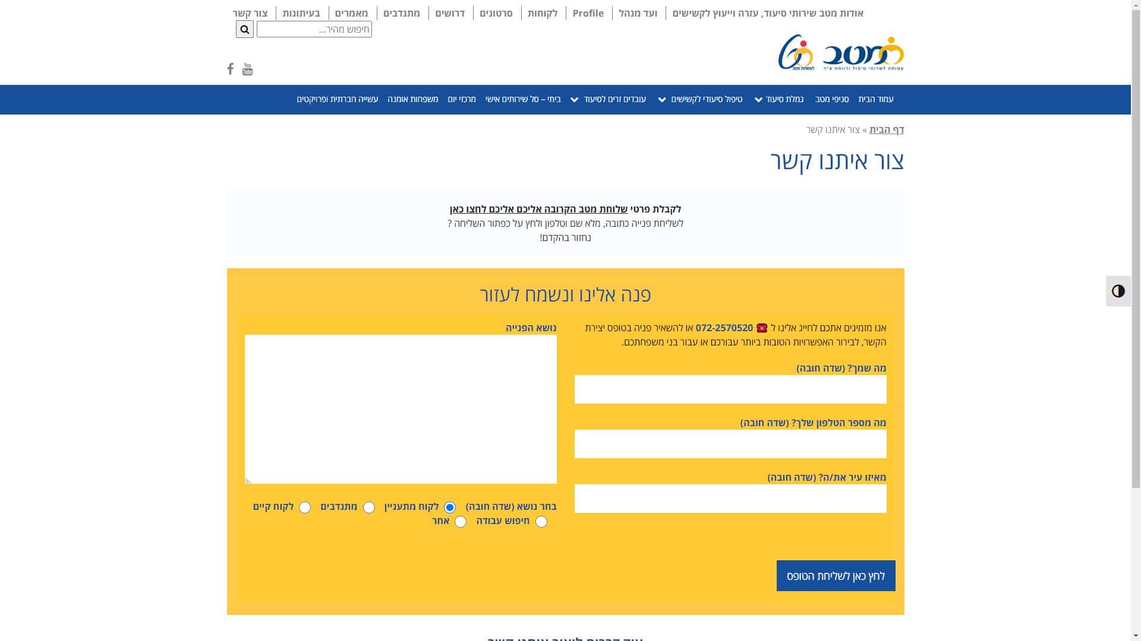Screen dimensions: 1141x641
Task: Select the מתנדבים radio button
Action: click(x=369, y=507)
